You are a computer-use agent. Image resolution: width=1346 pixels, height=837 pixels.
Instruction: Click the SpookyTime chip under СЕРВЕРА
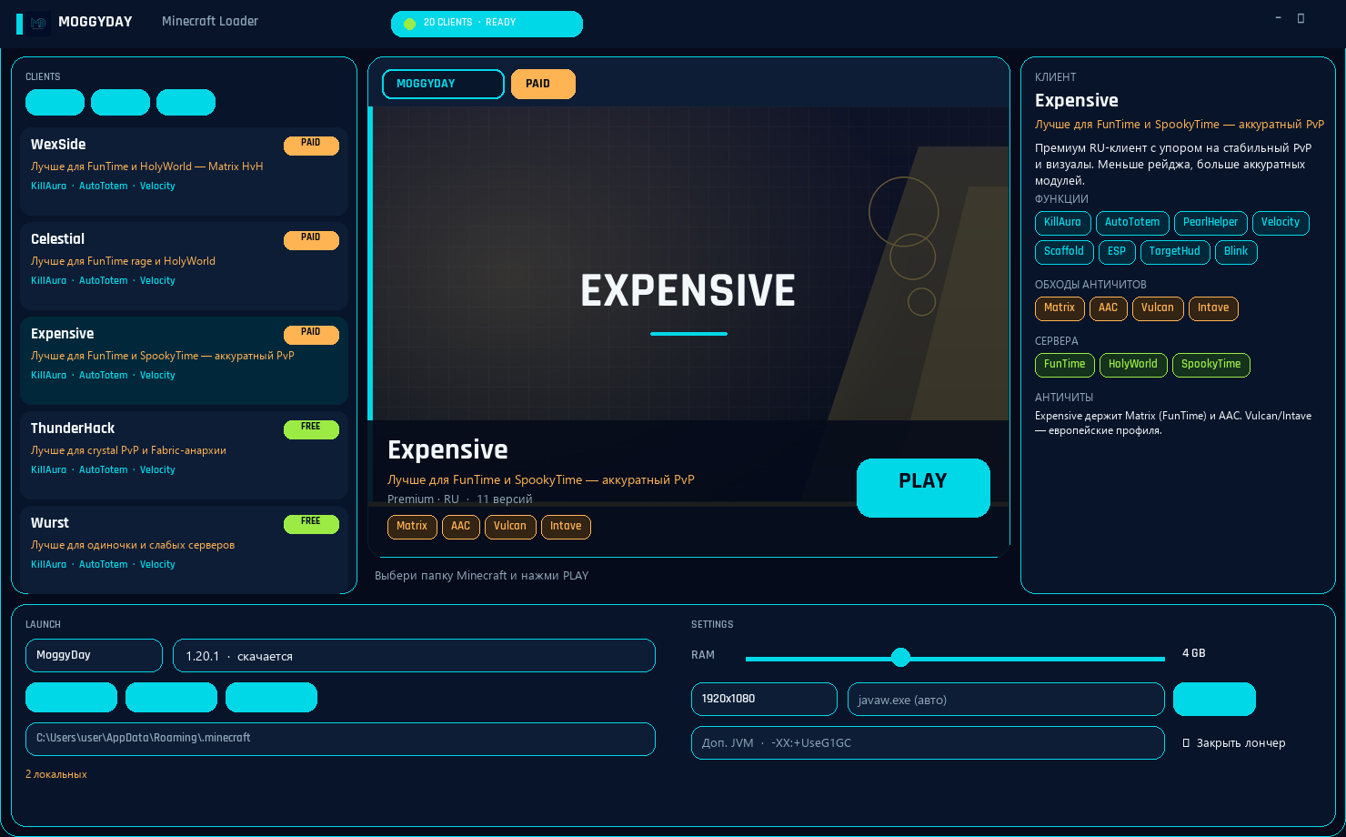pyautogui.click(x=1211, y=365)
